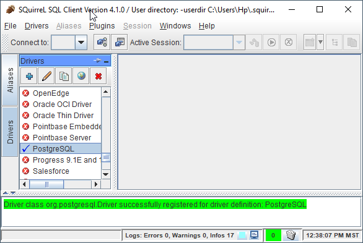
Task: Click the New Session Properties toolbar icon
Action: pyautogui.click(x=120, y=42)
